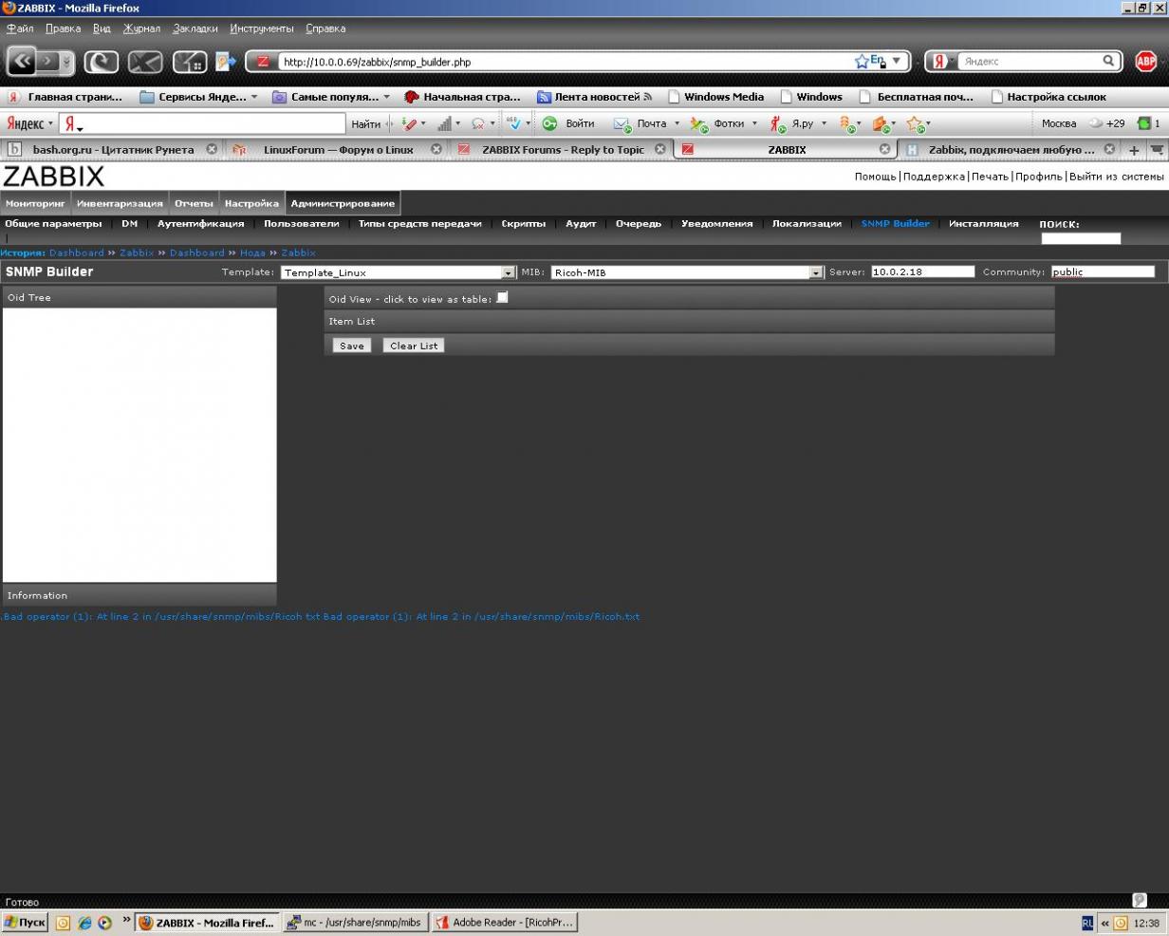Open the Правка menu
Viewport: 1169px width, 936px height.
[63, 28]
